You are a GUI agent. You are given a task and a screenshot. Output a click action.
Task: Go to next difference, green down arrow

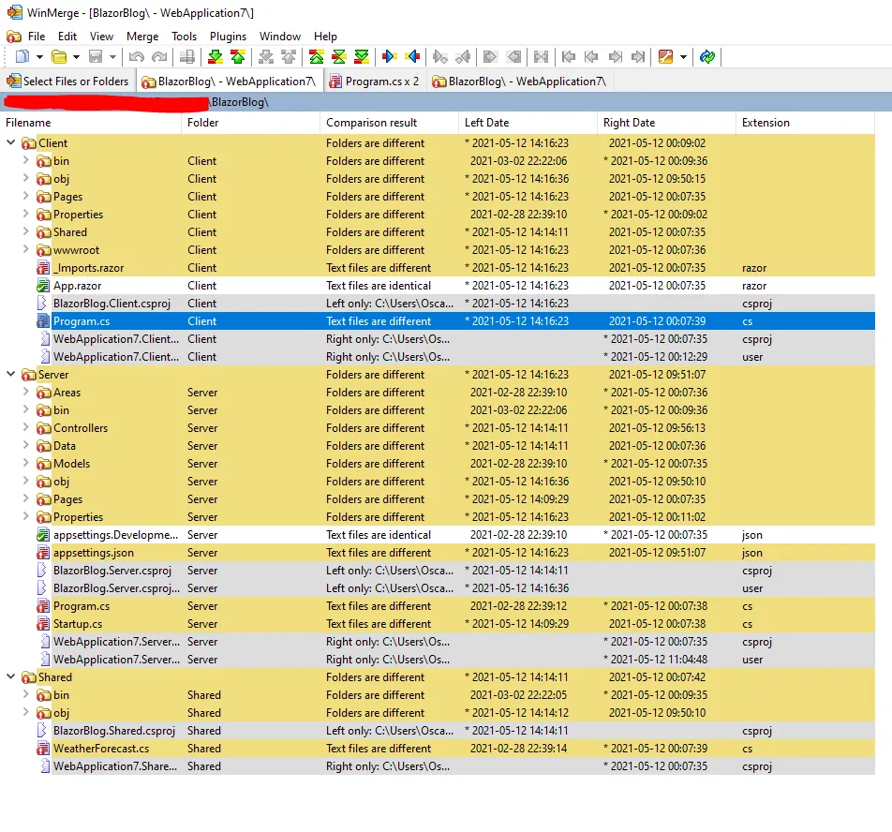click(x=216, y=56)
